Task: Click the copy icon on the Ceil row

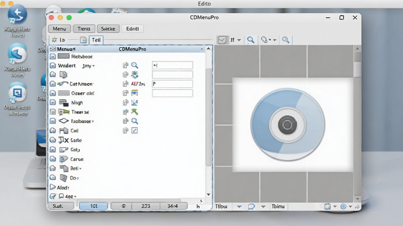Action: (x=126, y=131)
